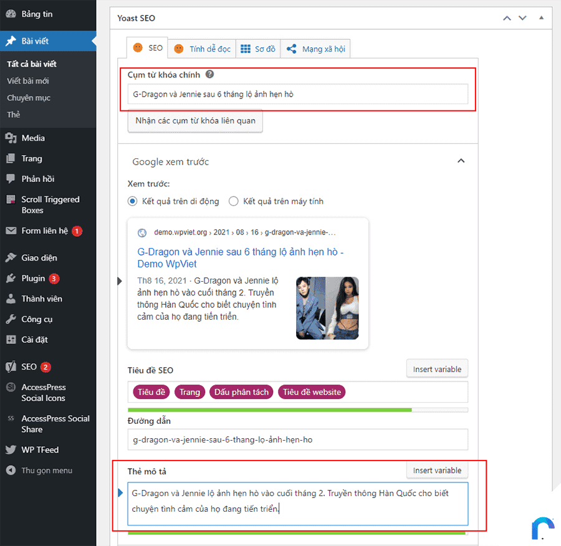Open Thẻ submenu item
The height and width of the screenshot is (546, 561).
click(14, 115)
